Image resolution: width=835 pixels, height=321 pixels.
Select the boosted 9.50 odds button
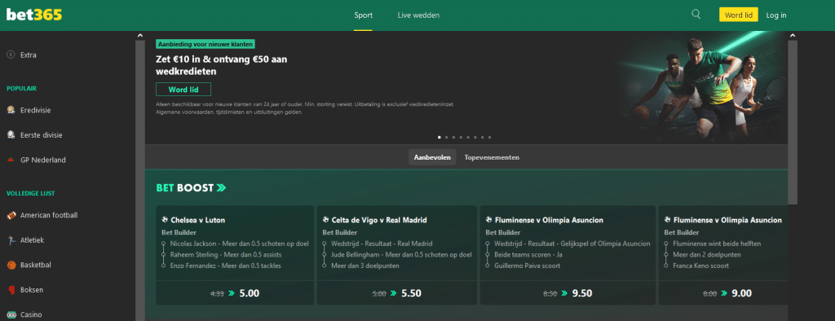point(568,292)
